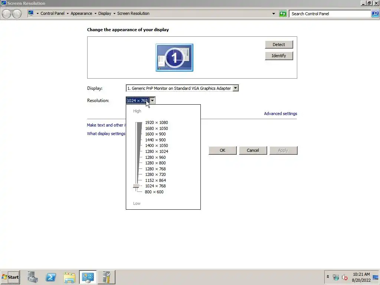Expand dropdown arrow after Appearance breadcrumb
The height and width of the screenshot is (285, 380).
click(x=95, y=14)
